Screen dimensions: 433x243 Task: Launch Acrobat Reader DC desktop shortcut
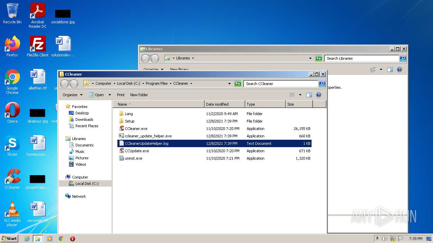pyautogui.click(x=38, y=16)
